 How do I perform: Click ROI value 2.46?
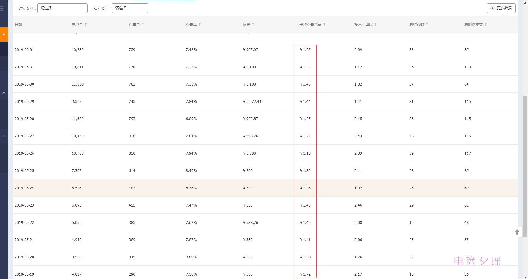358,205
